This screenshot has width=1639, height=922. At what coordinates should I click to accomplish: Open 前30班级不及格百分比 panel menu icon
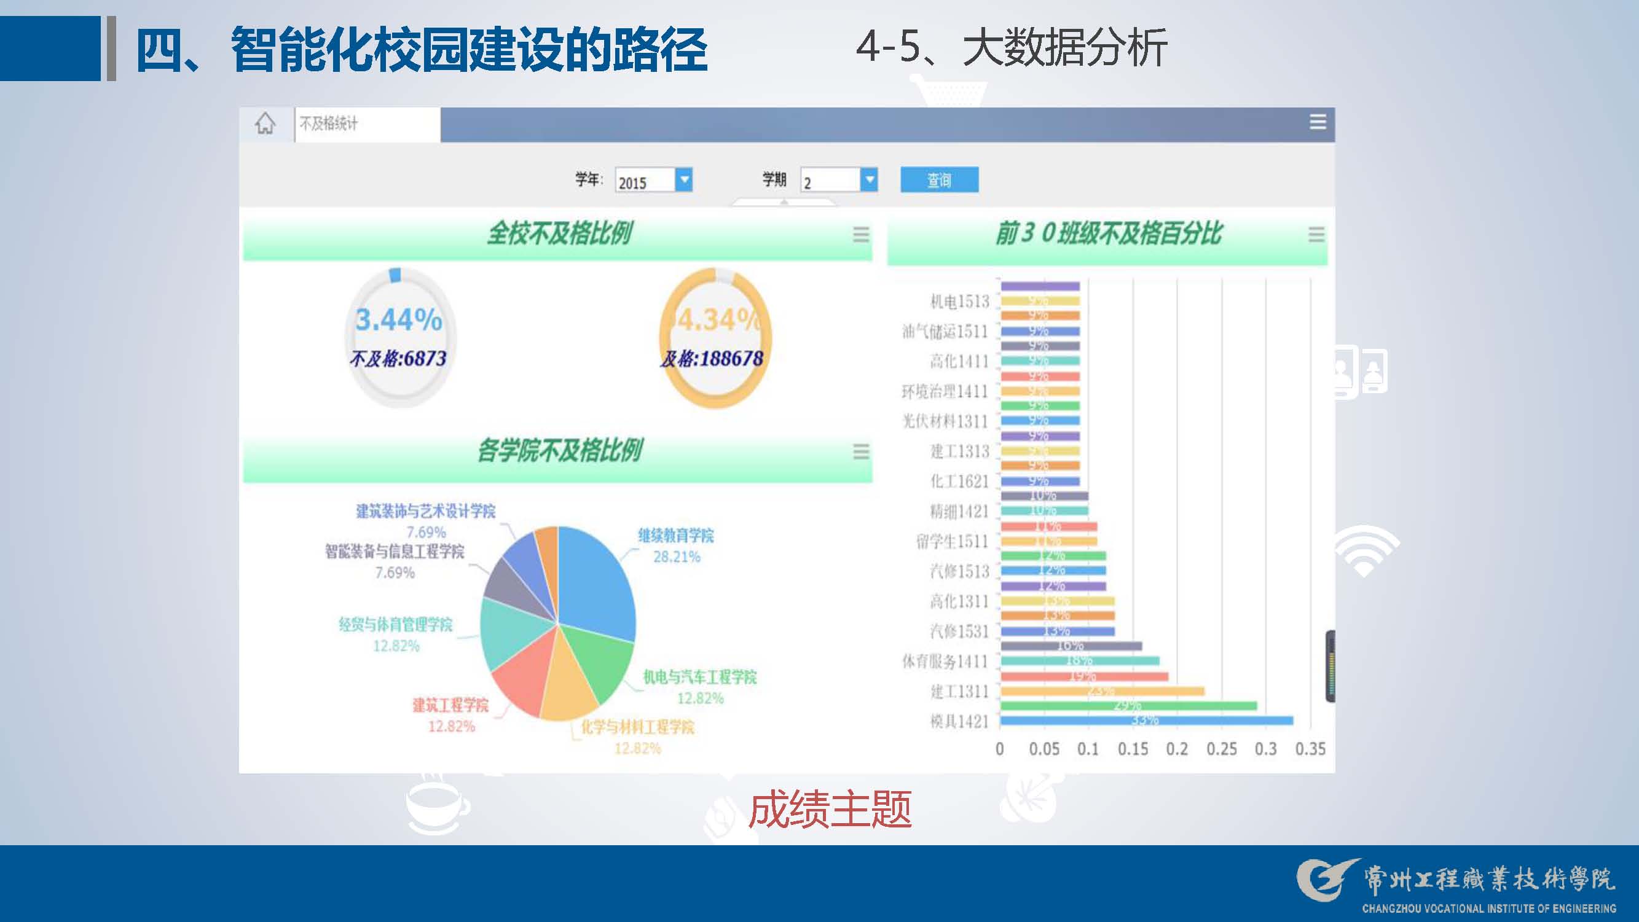(1316, 235)
